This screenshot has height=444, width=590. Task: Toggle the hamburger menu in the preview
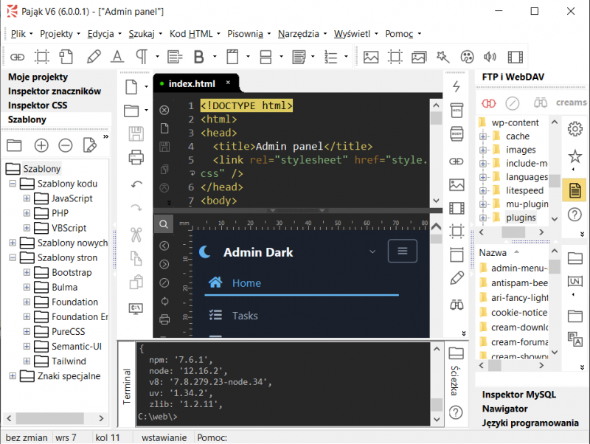pos(402,251)
